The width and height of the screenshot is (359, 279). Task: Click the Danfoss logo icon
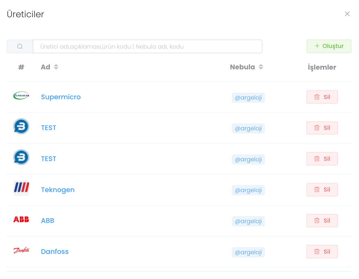tap(21, 250)
